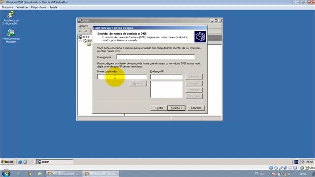Open Assistente de Configuração desktop shortcut
The height and width of the screenshot is (177, 315).
(x=11, y=18)
